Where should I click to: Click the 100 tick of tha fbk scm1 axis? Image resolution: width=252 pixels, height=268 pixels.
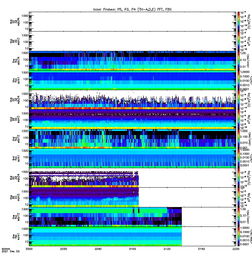click(26, 79)
